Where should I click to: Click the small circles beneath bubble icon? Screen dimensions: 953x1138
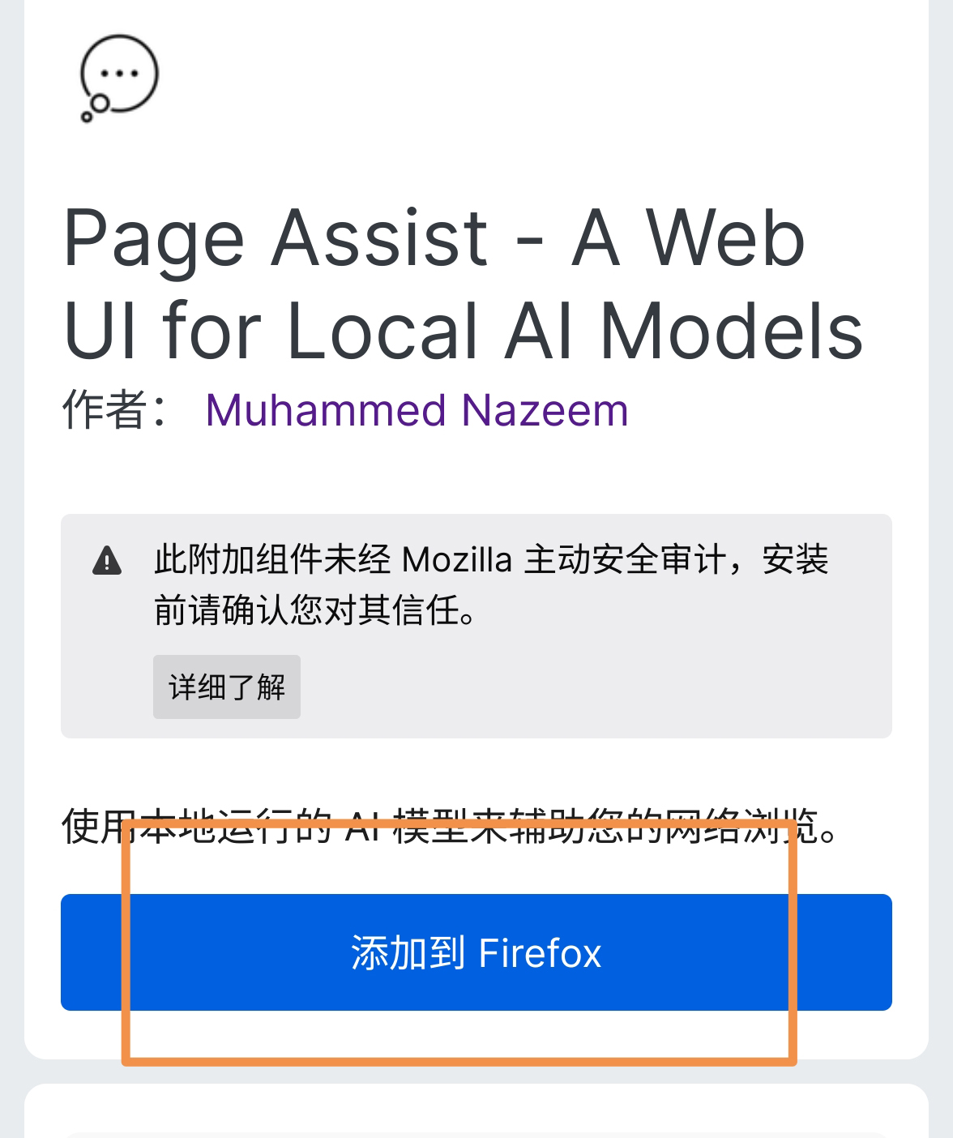coord(96,109)
